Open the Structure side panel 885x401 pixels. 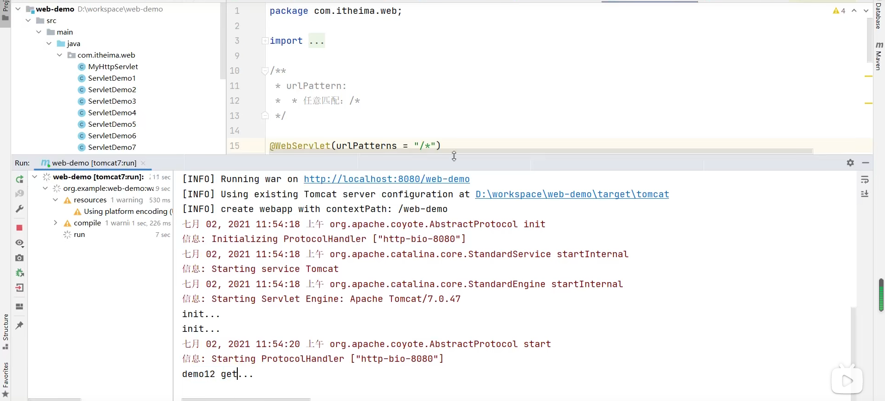click(x=6, y=331)
